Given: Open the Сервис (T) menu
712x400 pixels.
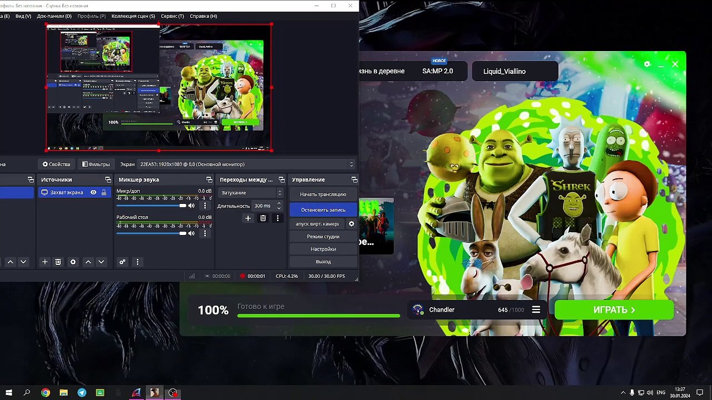Looking at the screenshot, I should point(172,16).
